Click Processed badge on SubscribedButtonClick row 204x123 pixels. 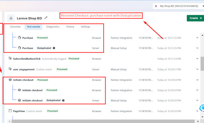coord(74,59)
